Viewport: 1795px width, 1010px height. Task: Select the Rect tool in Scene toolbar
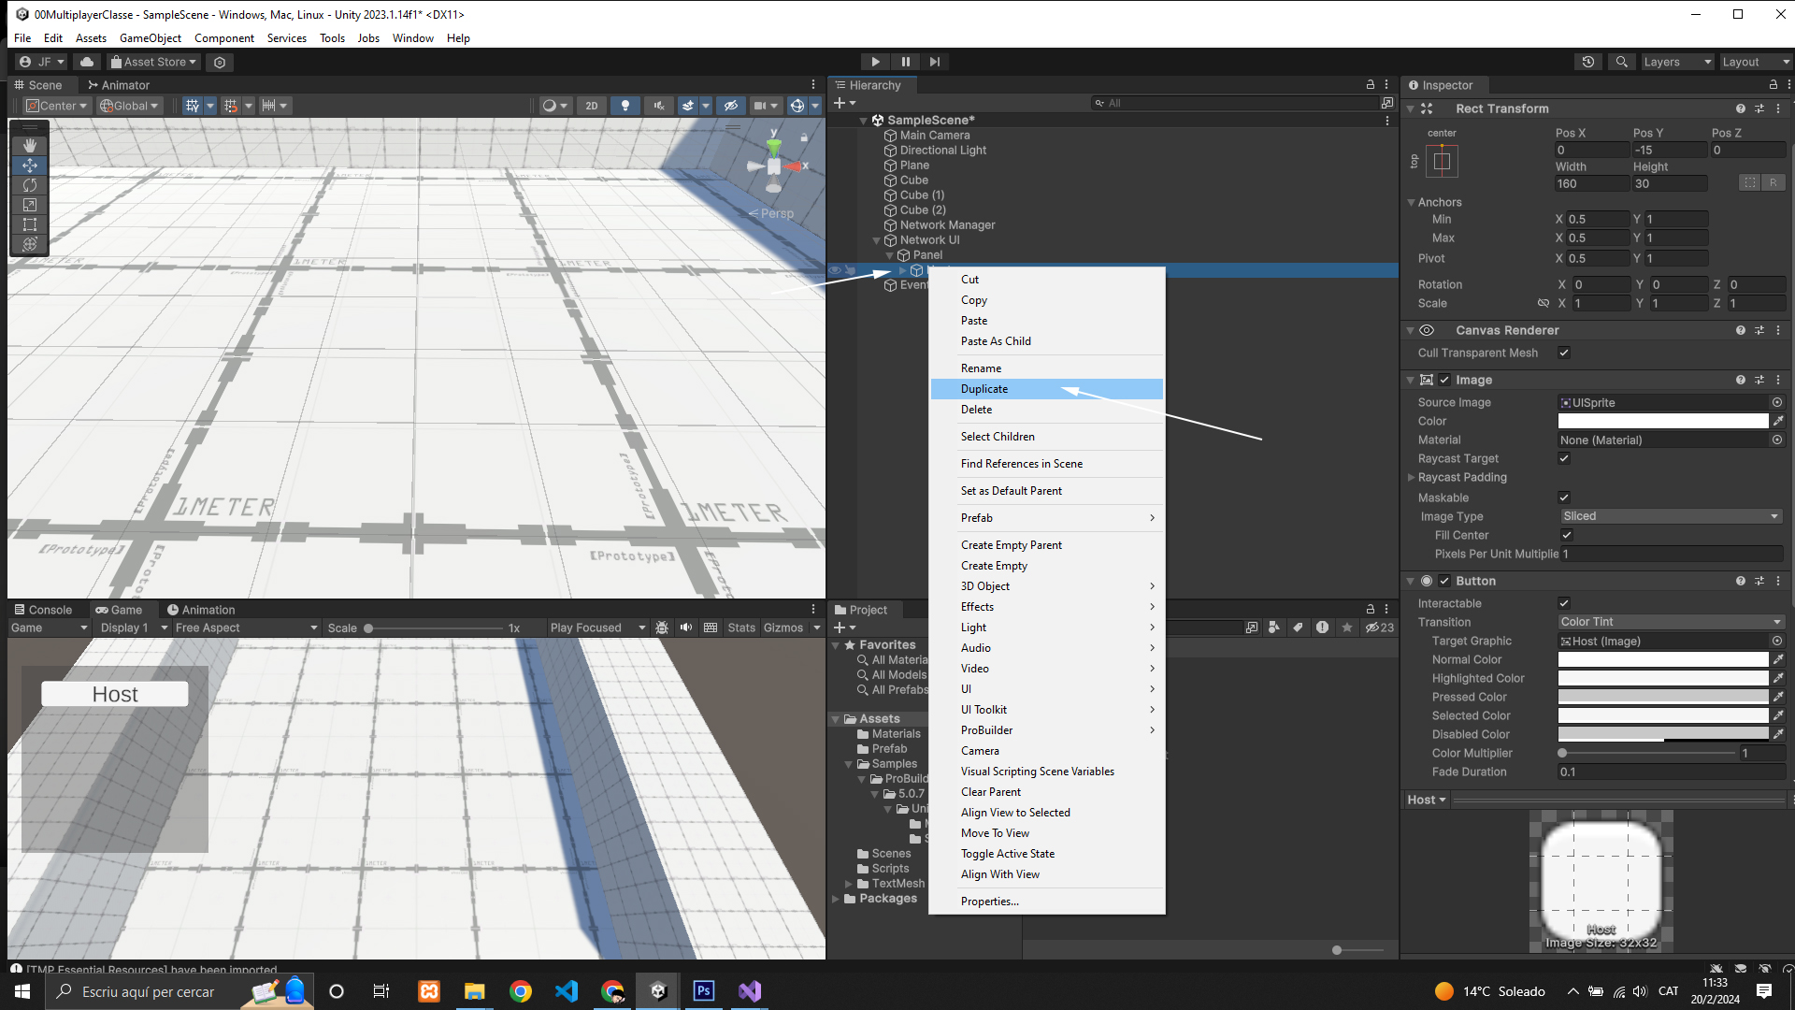pyautogui.click(x=30, y=224)
